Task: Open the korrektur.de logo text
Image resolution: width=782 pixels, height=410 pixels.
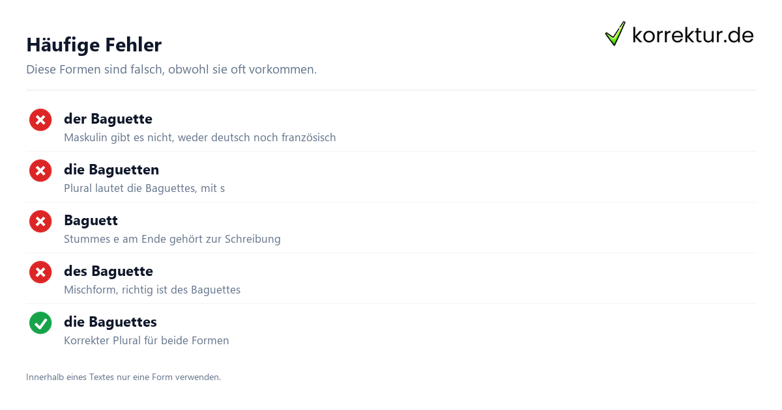Action: pos(693,34)
